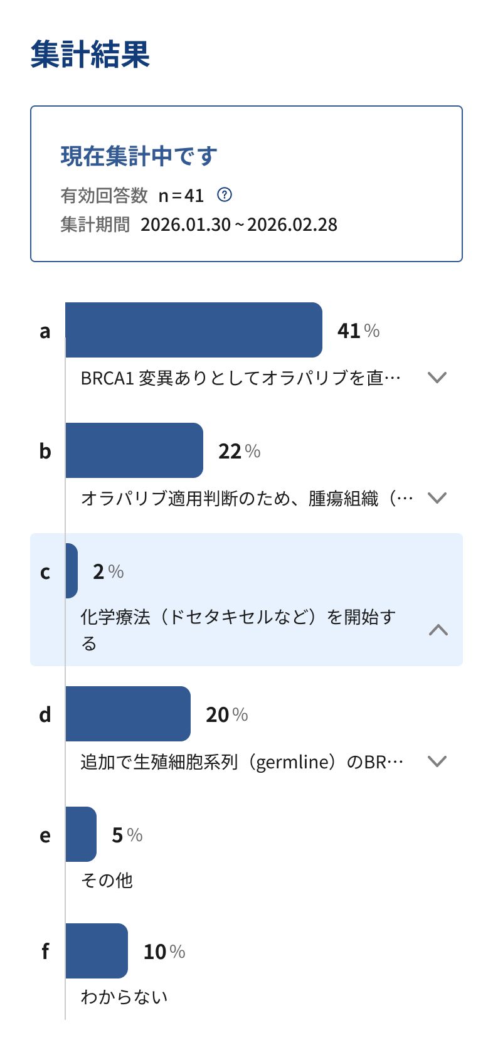
Task: Click the 集計結果 heading
Action: pyautogui.click(x=90, y=54)
